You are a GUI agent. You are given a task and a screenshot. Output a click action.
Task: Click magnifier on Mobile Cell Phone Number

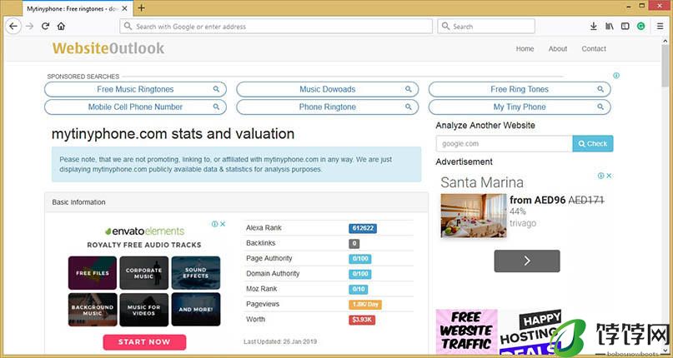(216, 107)
